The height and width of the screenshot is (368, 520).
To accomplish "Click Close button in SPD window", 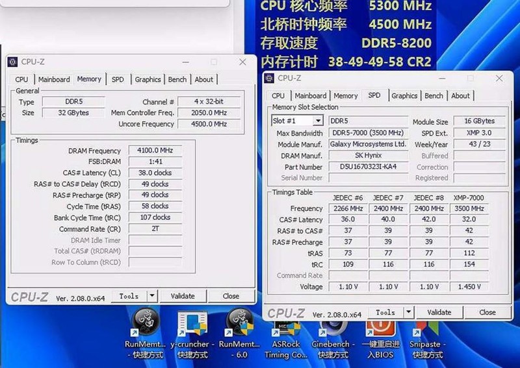I will 487,312.
